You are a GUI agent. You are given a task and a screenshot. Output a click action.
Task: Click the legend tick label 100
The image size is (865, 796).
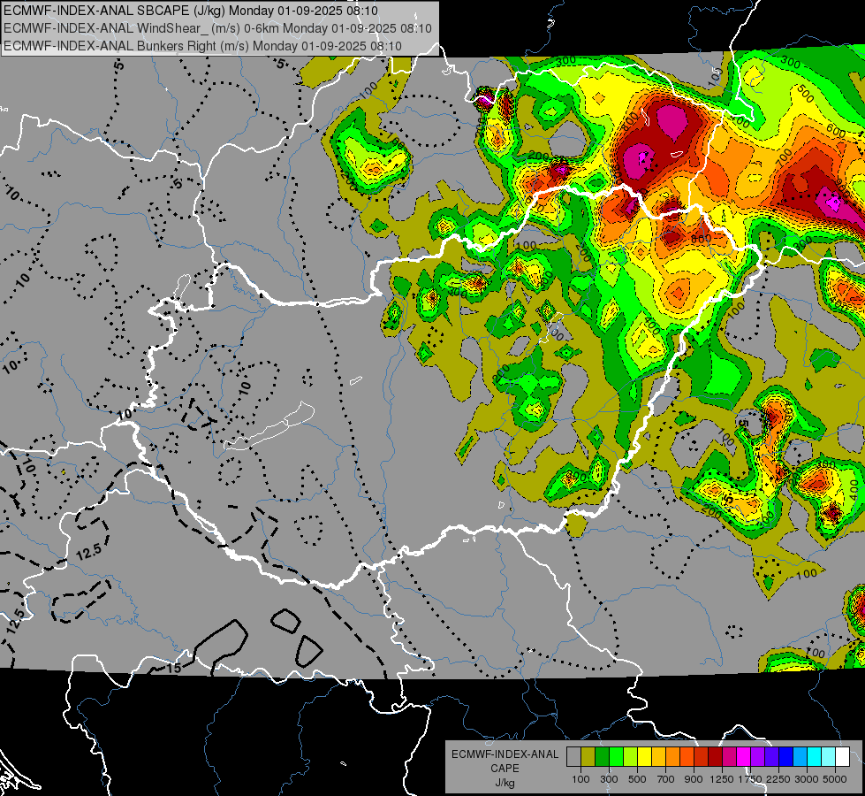click(580, 779)
